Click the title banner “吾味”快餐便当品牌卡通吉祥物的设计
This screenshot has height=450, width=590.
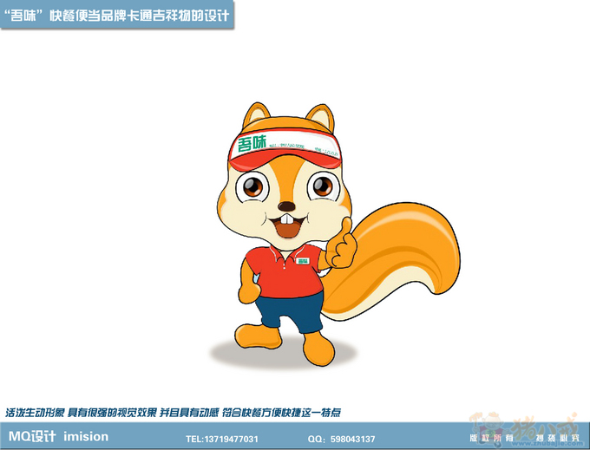(116, 15)
